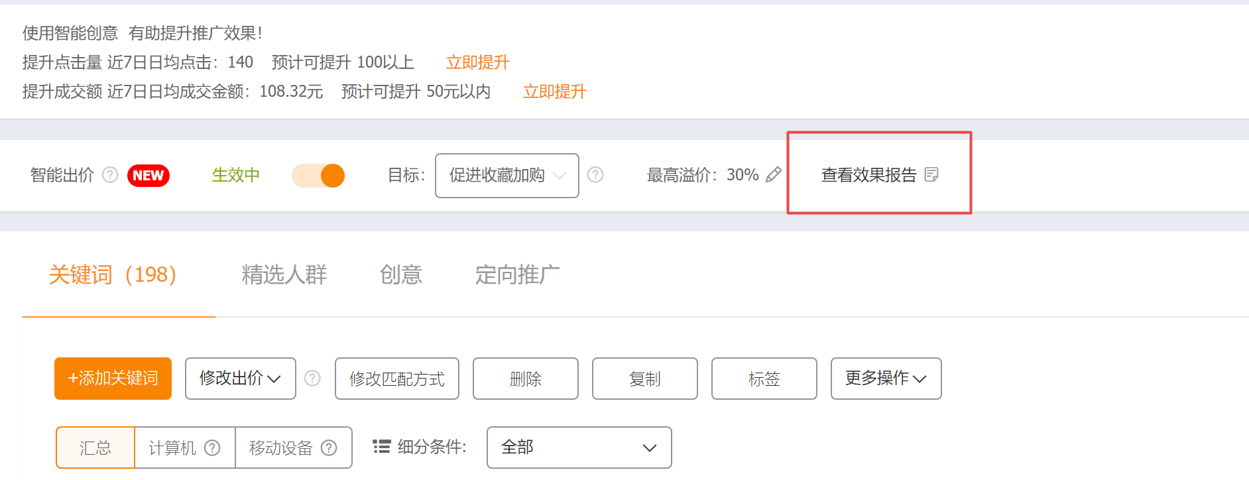Expand the 修改出价 dropdown

[241, 379]
